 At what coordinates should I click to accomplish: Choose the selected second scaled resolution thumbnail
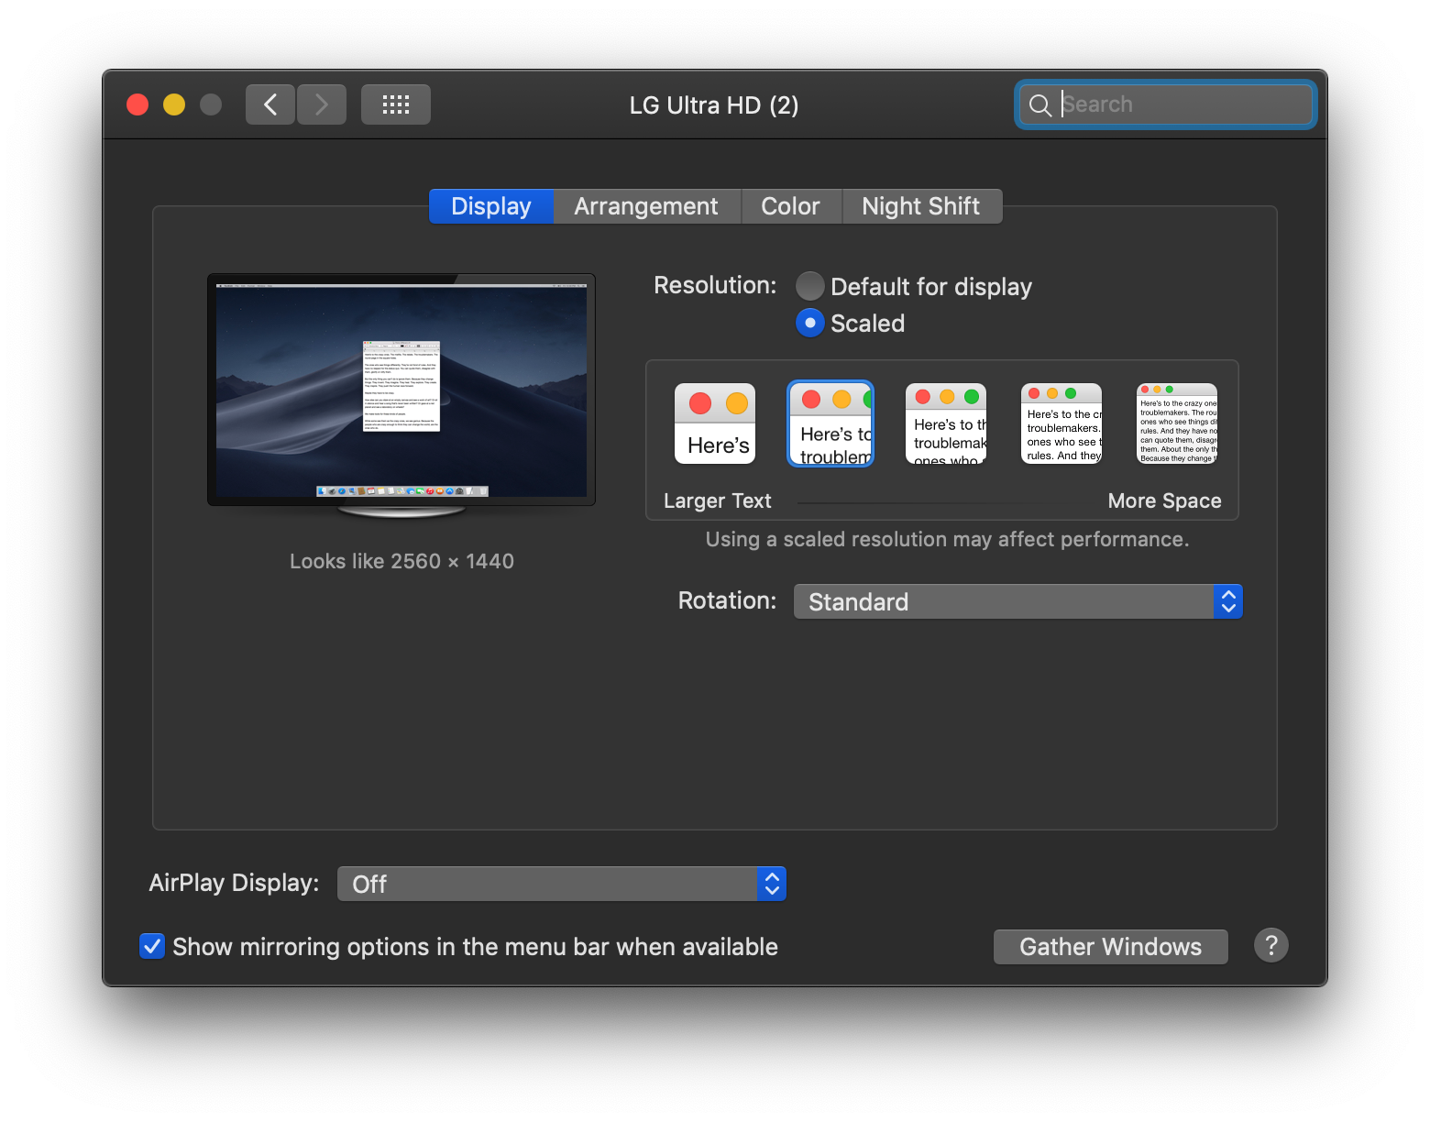(x=830, y=423)
